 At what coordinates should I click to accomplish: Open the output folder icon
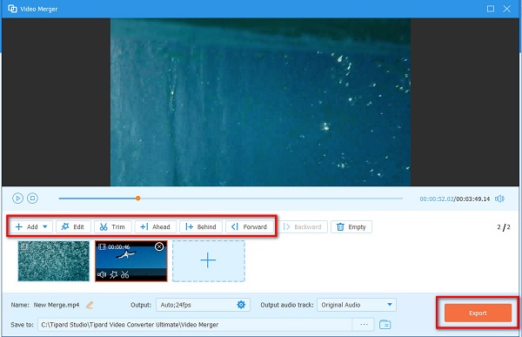(385, 325)
